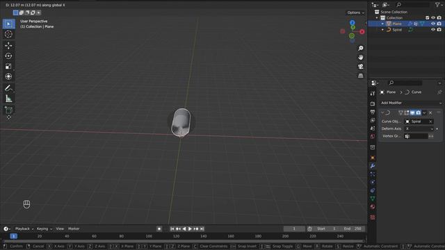The image size is (445, 250).
Task: Open the Scene properties tab
Action: 373,128
